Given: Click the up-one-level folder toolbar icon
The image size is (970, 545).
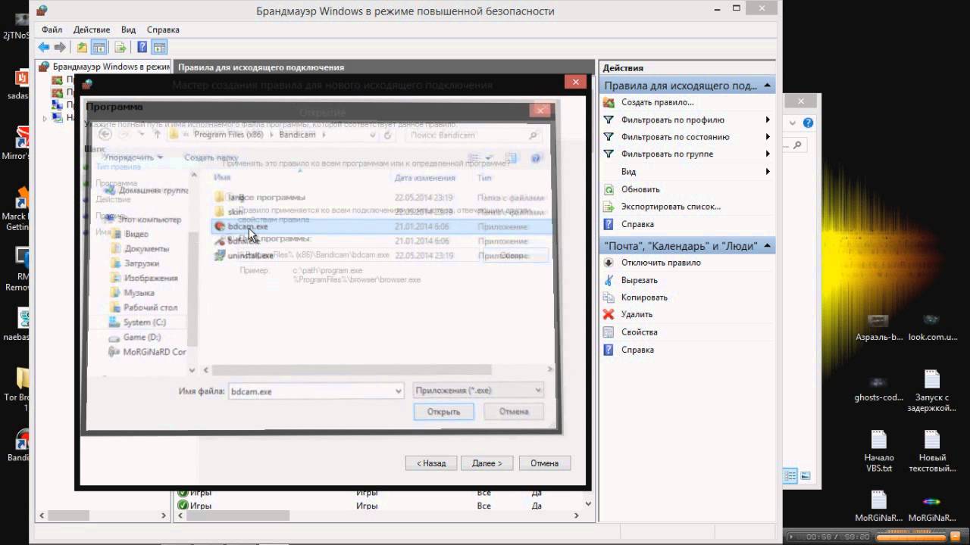Looking at the screenshot, I should (x=82, y=48).
